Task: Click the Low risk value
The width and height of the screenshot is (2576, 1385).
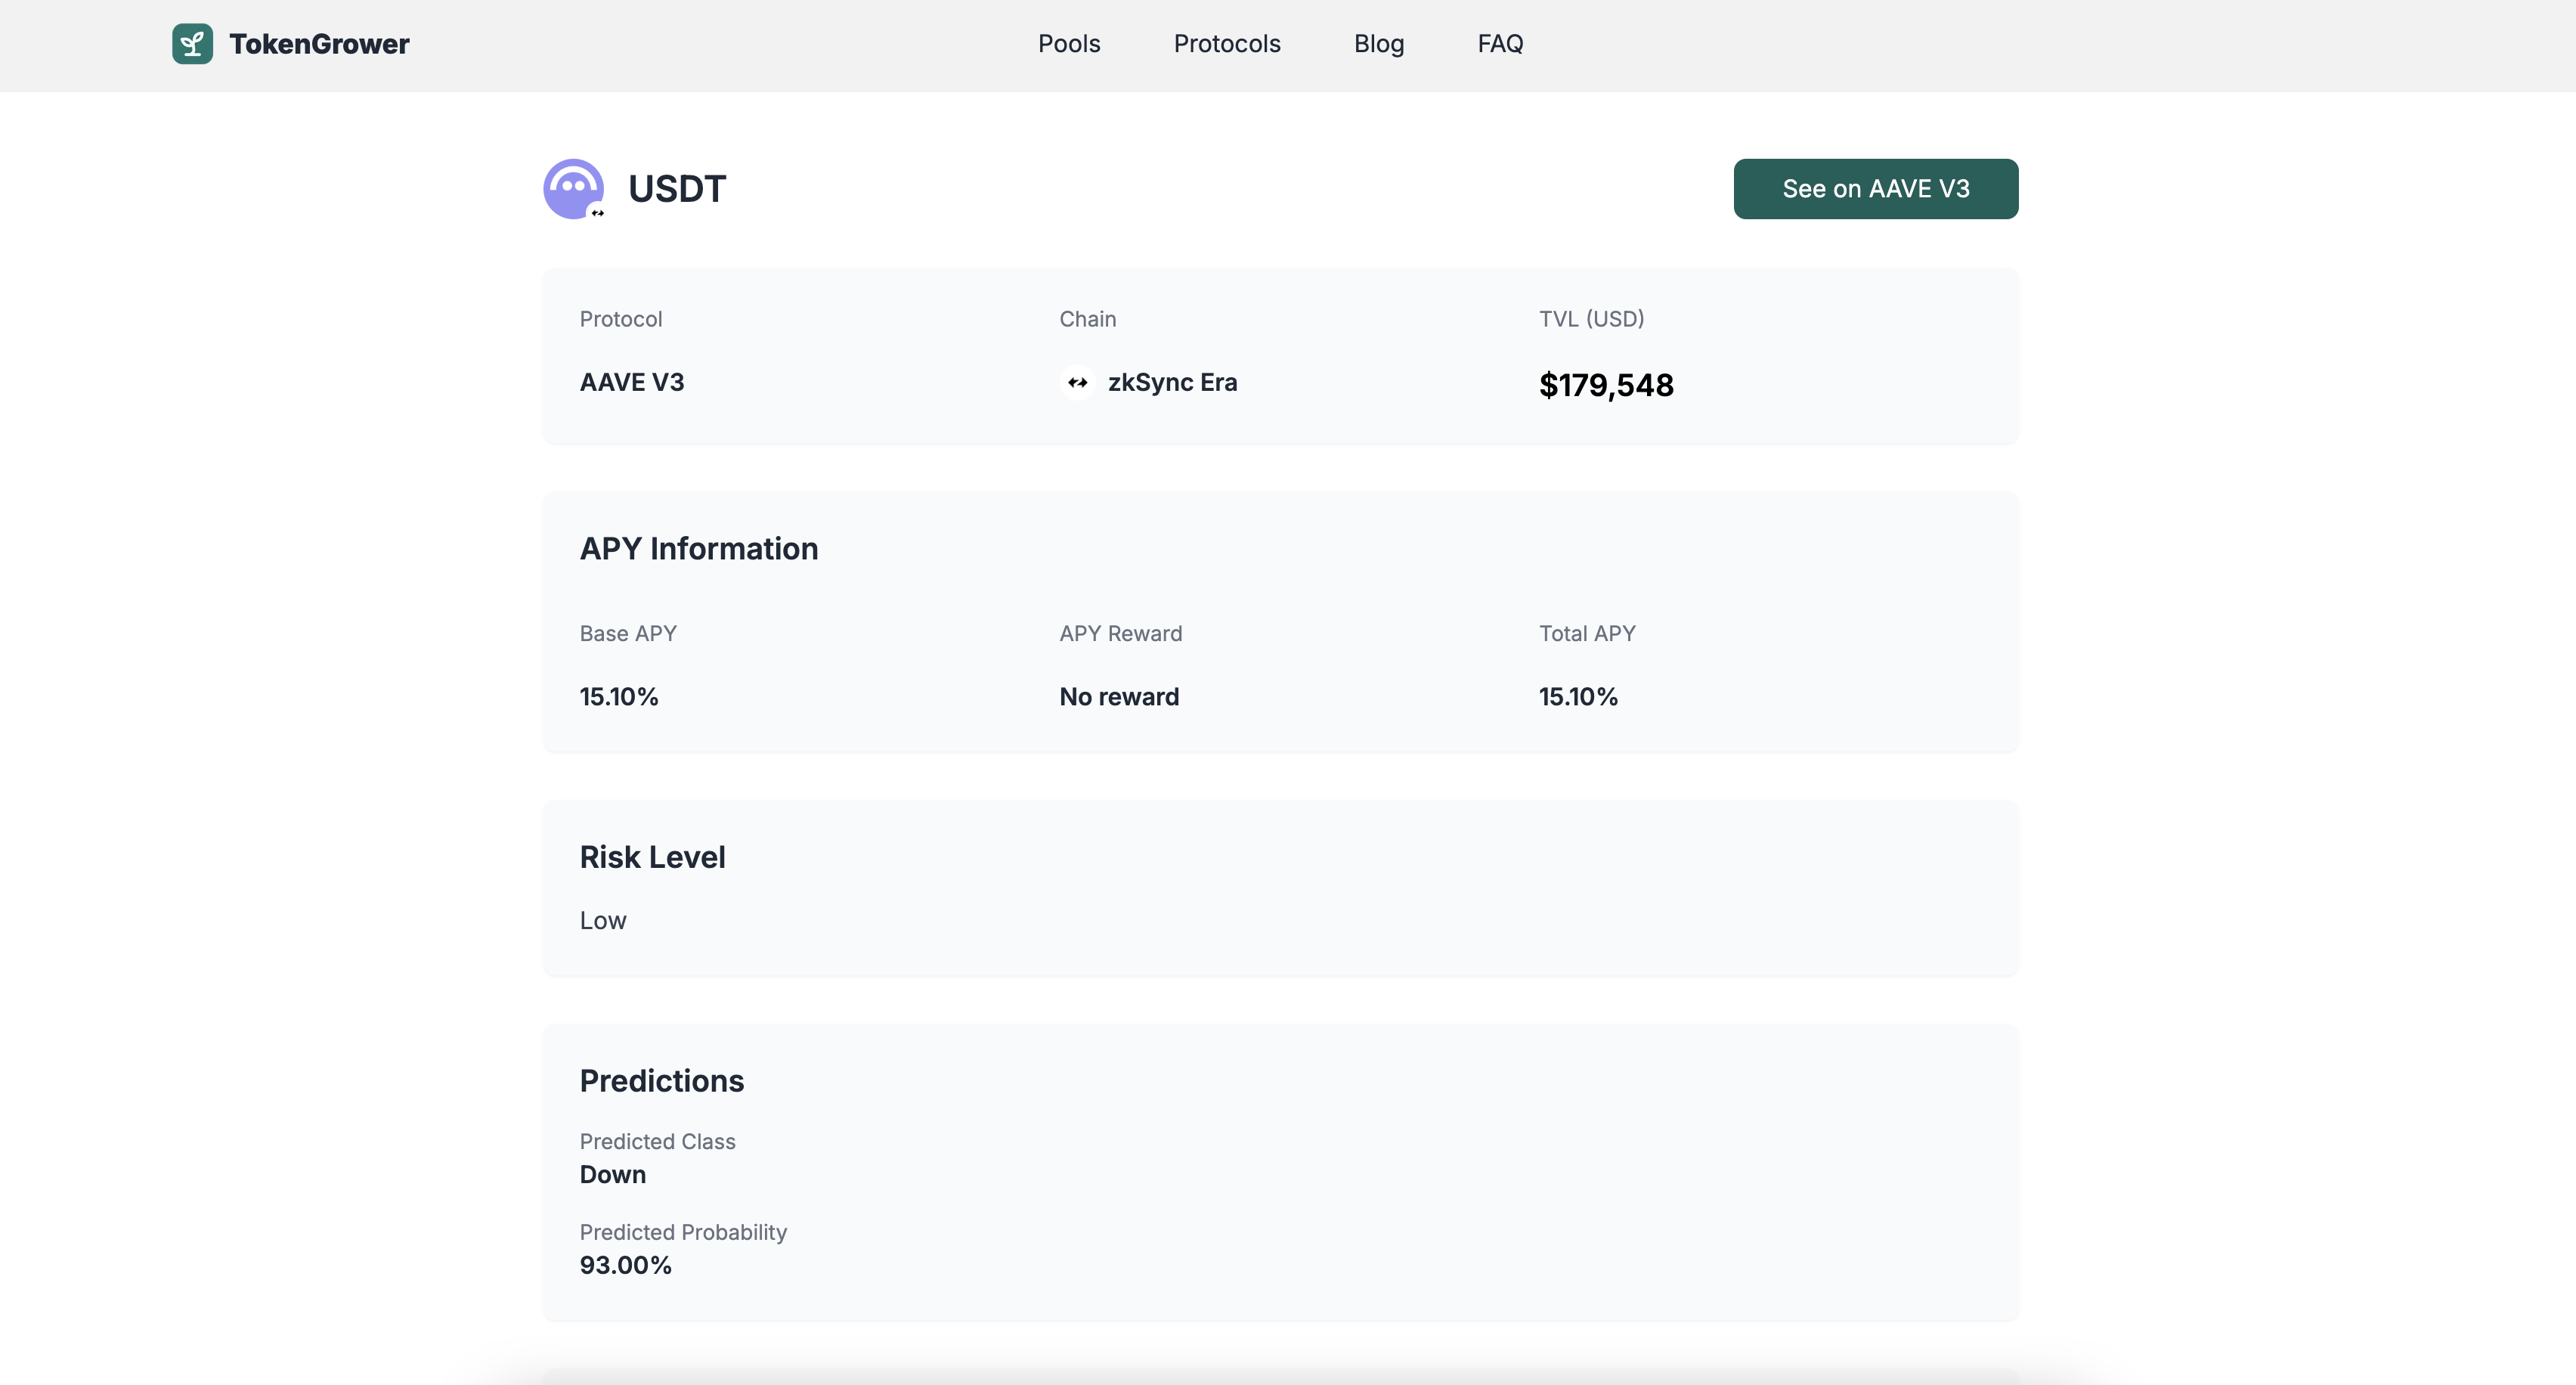Action: pyautogui.click(x=603, y=921)
